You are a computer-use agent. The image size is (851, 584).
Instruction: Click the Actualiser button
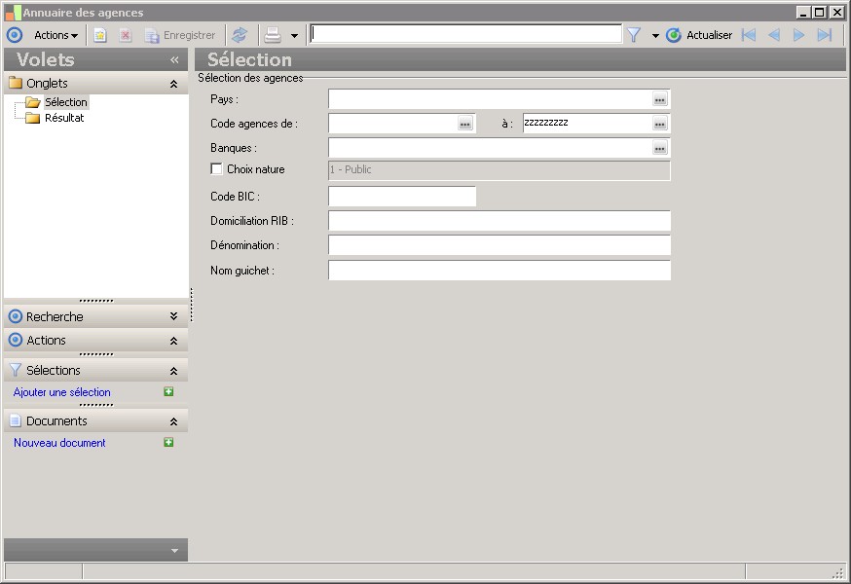pos(699,35)
